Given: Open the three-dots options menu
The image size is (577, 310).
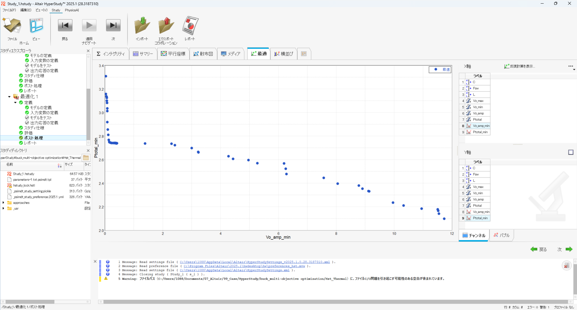Looking at the screenshot, I should 570,66.
